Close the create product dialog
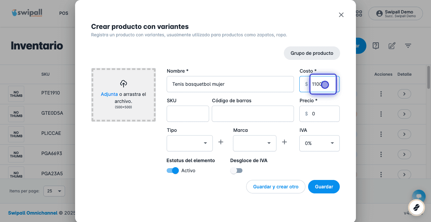The height and width of the screenshot is (222, 431). (341, 15)
